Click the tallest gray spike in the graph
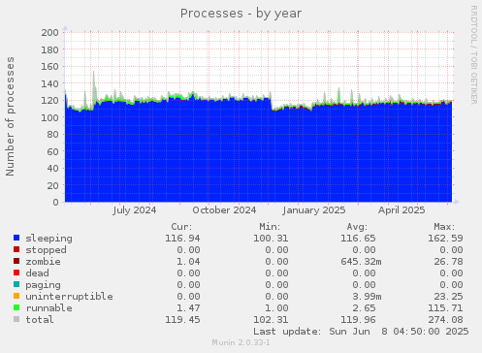Image resolution: width=482 pixels, height=353 pixels. (94, 87)
